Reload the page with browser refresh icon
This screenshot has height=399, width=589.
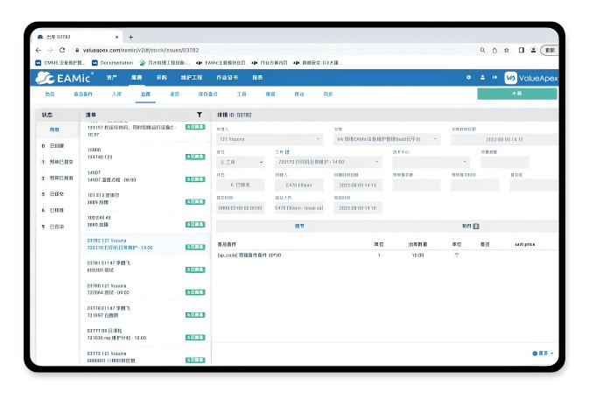coord(60,50)
